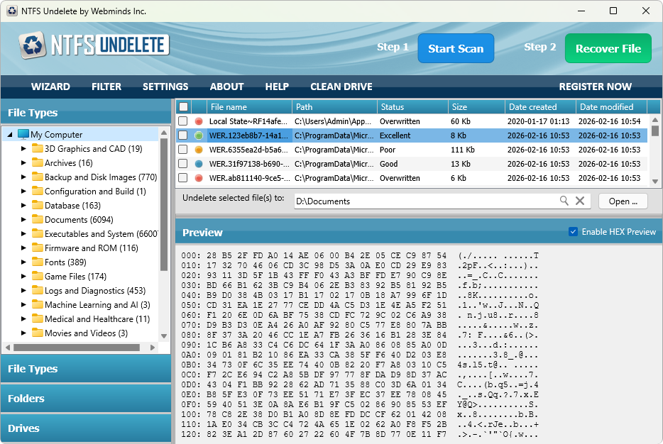Clear the destination path with the X icon
The height and width of the screenshot is (444, 663).
580,201
